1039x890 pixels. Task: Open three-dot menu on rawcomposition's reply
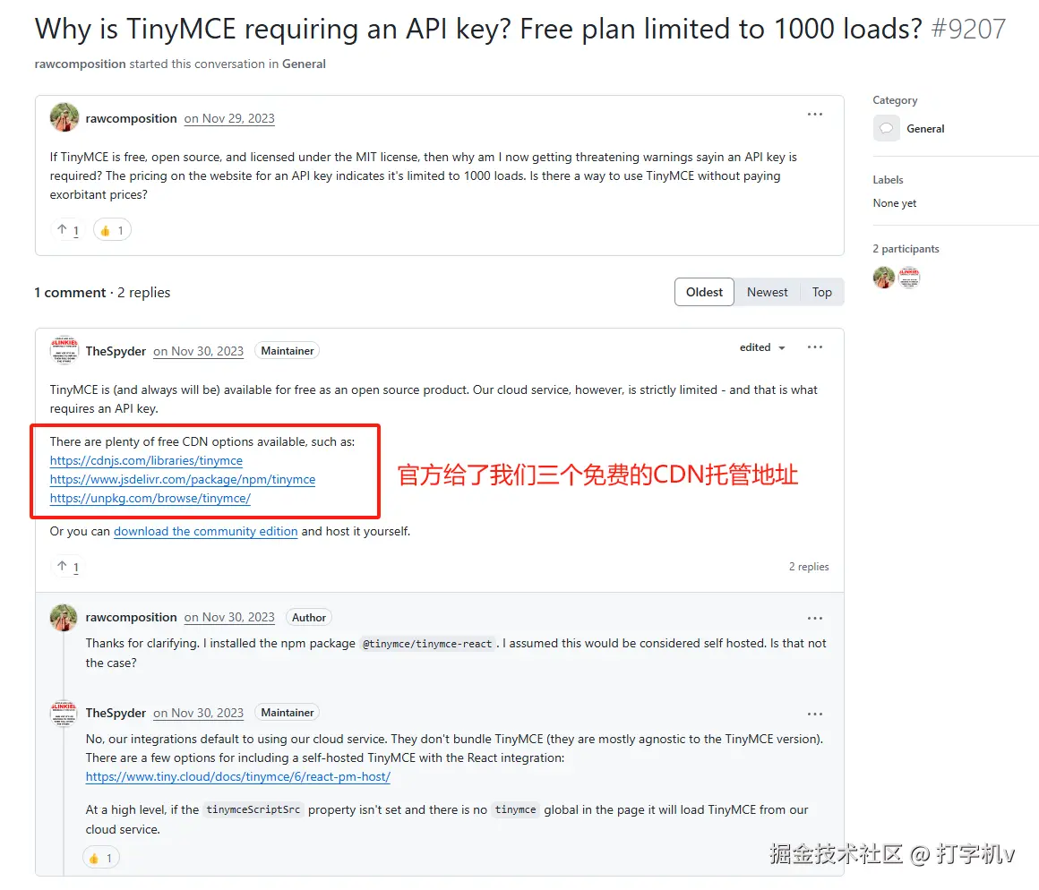click(x=814, y=618)
